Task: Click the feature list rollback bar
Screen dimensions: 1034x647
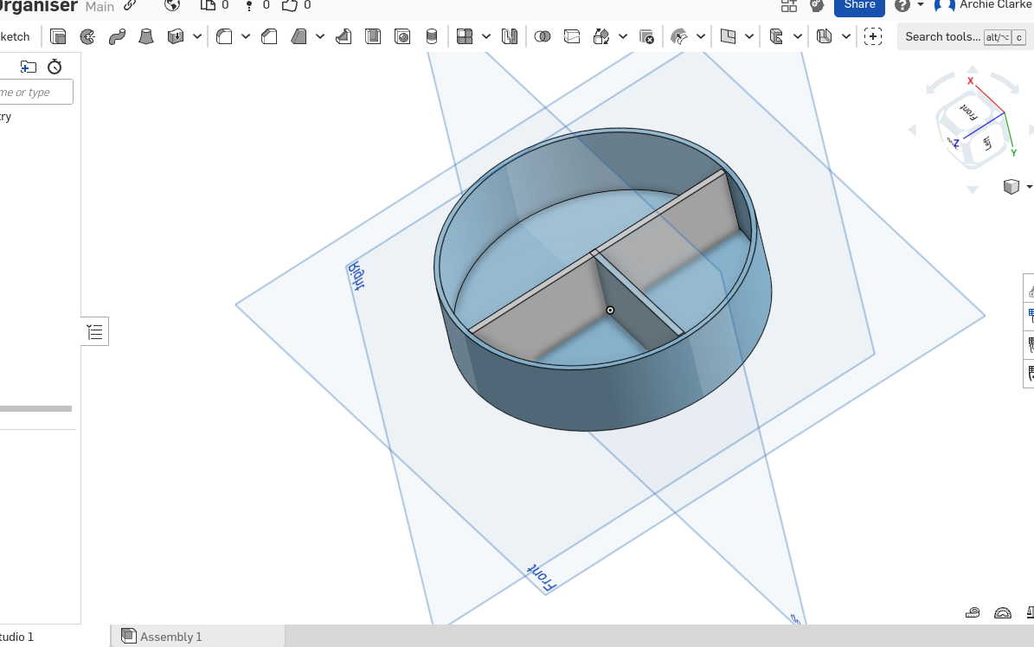Action: pyautogui.click(x=35, y=409)
